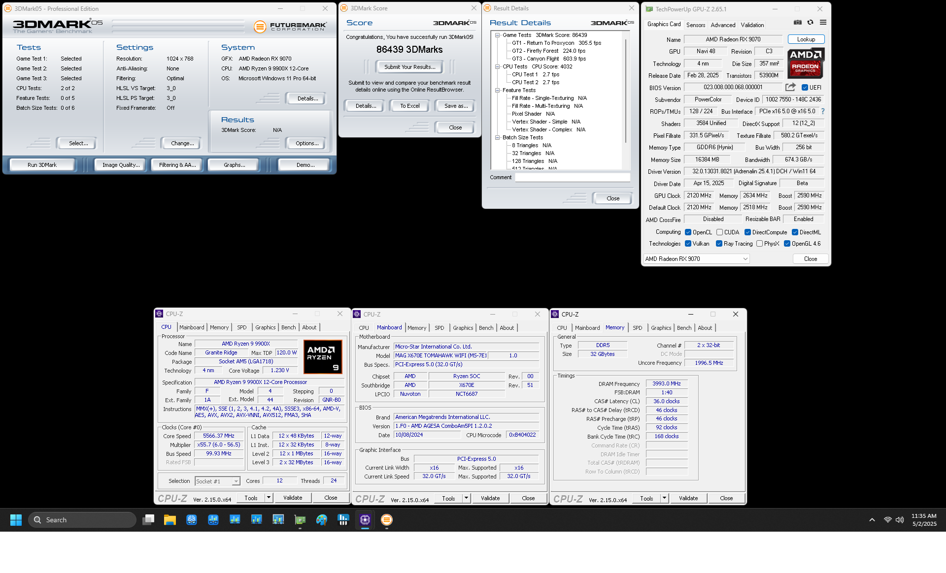Open the Windows Start menu
This screenshot has height=573, width=946.
[16, 520]
